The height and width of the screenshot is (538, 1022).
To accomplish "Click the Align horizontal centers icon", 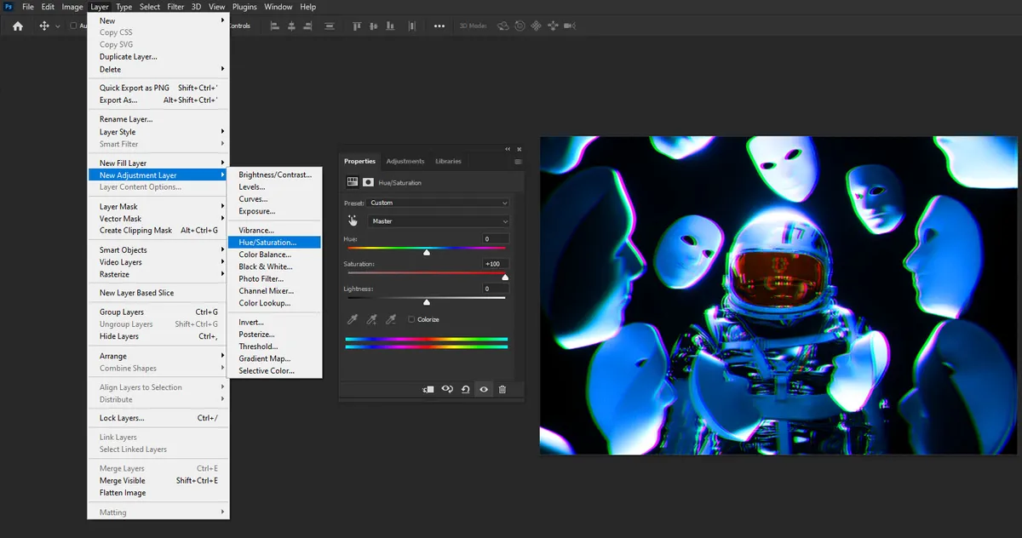I will pos(292,26).
